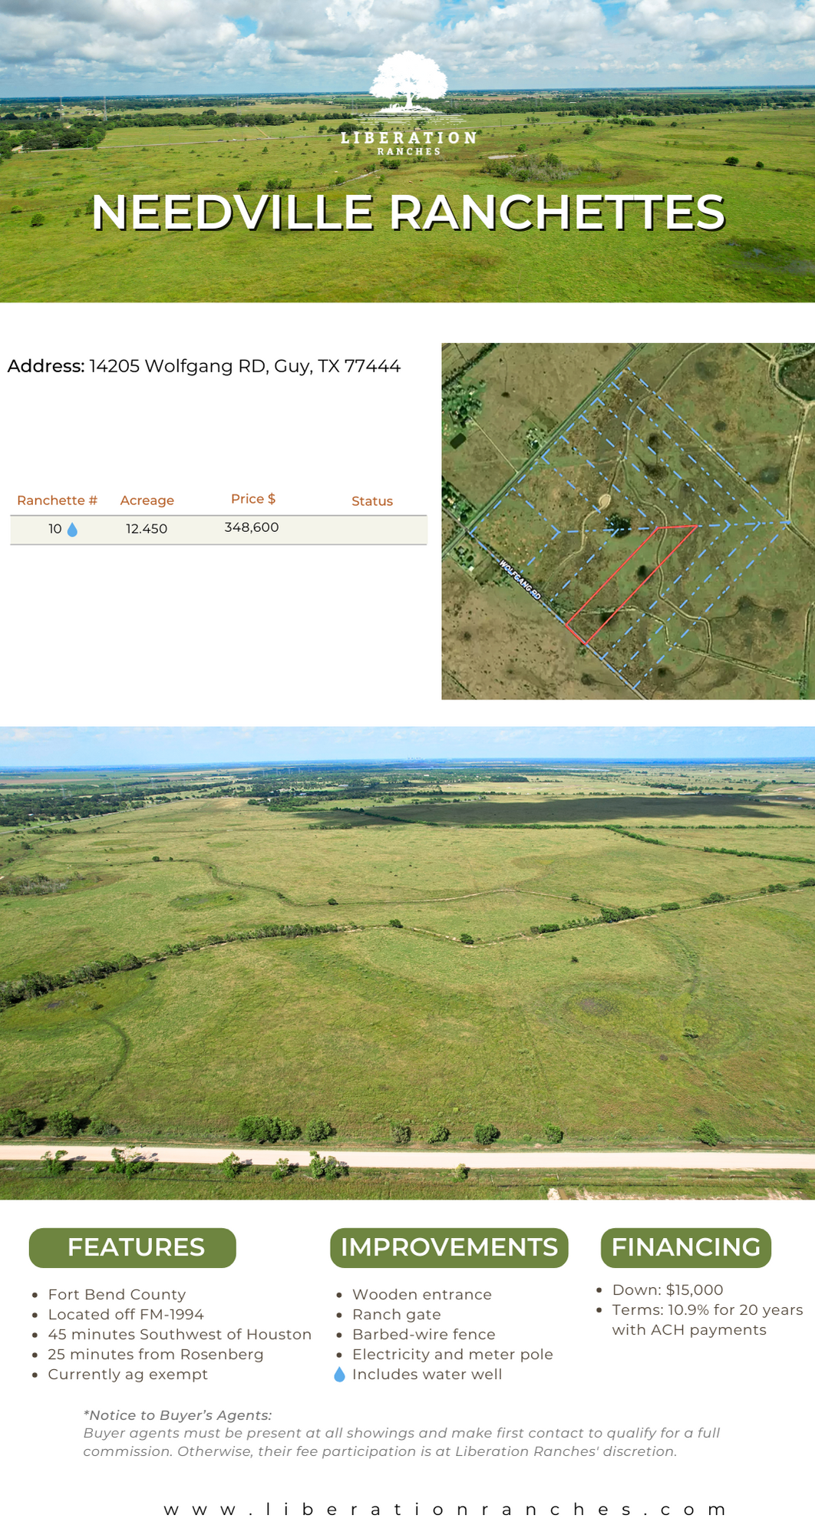Click the Located off FM-1994 bullet

point(126,1315)
